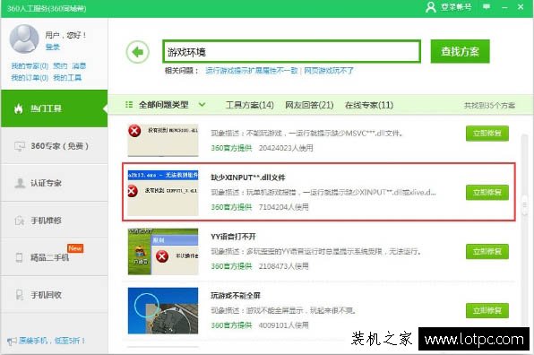
Task: Click the flame icon beside 热门工具
Action: [19, 108]
